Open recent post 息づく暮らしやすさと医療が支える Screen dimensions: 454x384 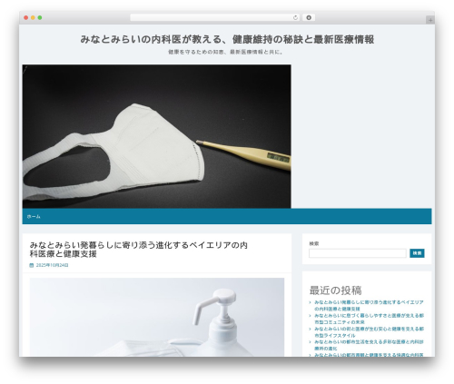(369, 319)
